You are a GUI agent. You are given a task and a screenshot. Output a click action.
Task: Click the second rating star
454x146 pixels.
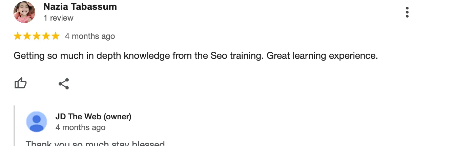coord(27,36)
